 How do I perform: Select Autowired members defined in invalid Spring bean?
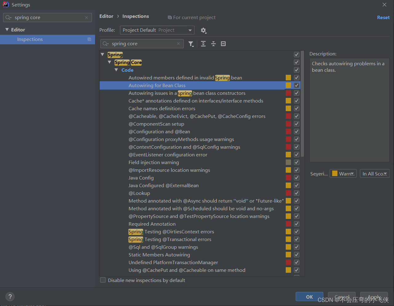[x=185, y=78]
